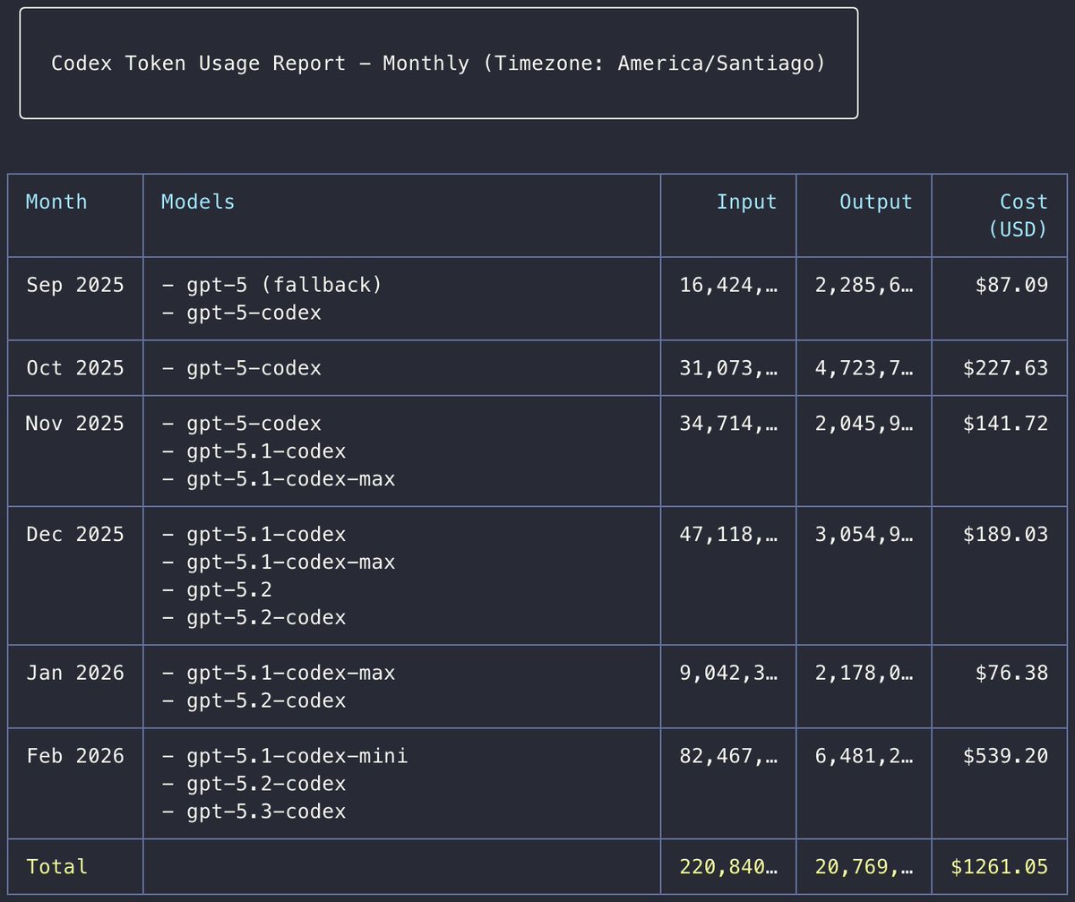Select gpt-5-codex in the Nov 2025 row
The height and width of the screenshot is (902, 1075).
point(241,424)
